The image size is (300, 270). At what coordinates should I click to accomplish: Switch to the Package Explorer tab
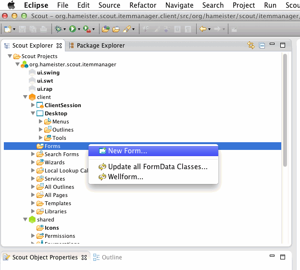[x=100, y=46]
